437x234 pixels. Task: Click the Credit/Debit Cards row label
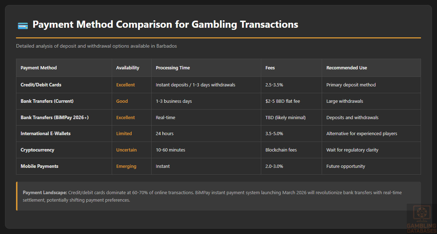[x=41, y=85]
